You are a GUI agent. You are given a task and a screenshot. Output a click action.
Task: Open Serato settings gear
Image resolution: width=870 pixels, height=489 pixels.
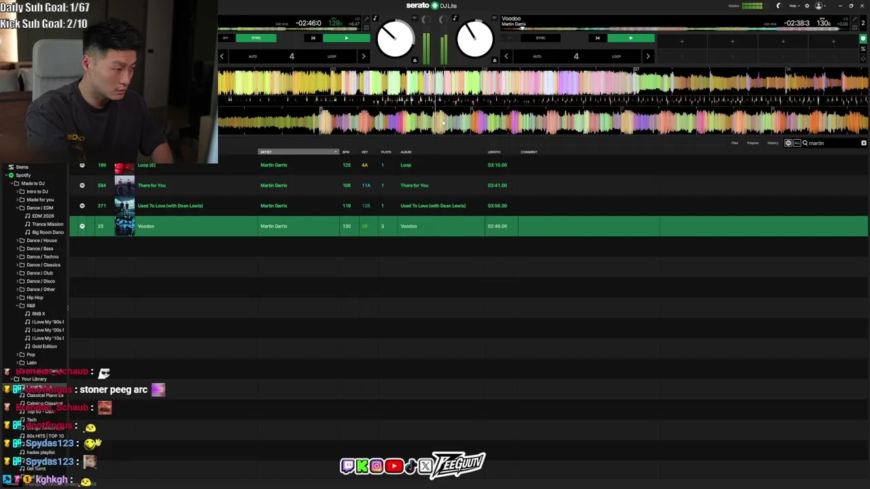click(x=807, y=5)
